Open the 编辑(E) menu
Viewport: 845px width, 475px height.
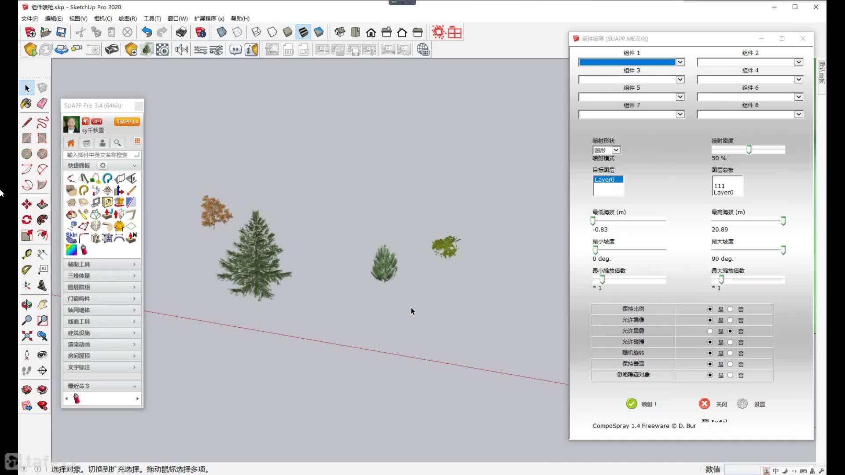pyautogui.click(x=54, y=18)
